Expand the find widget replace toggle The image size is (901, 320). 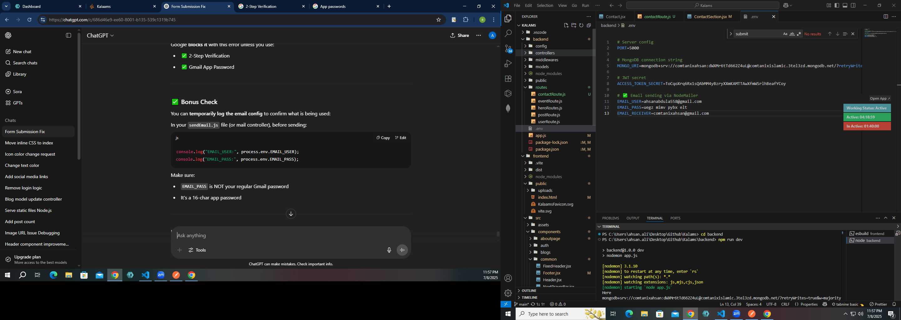731,34
